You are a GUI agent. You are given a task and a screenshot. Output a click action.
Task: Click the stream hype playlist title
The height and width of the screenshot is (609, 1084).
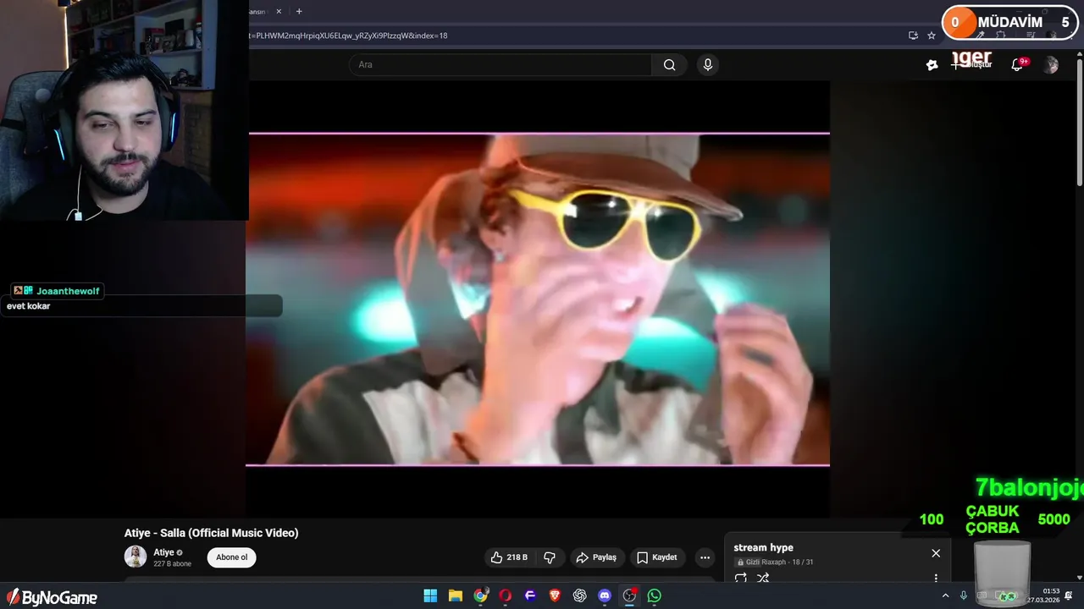[x=764, y=547]
